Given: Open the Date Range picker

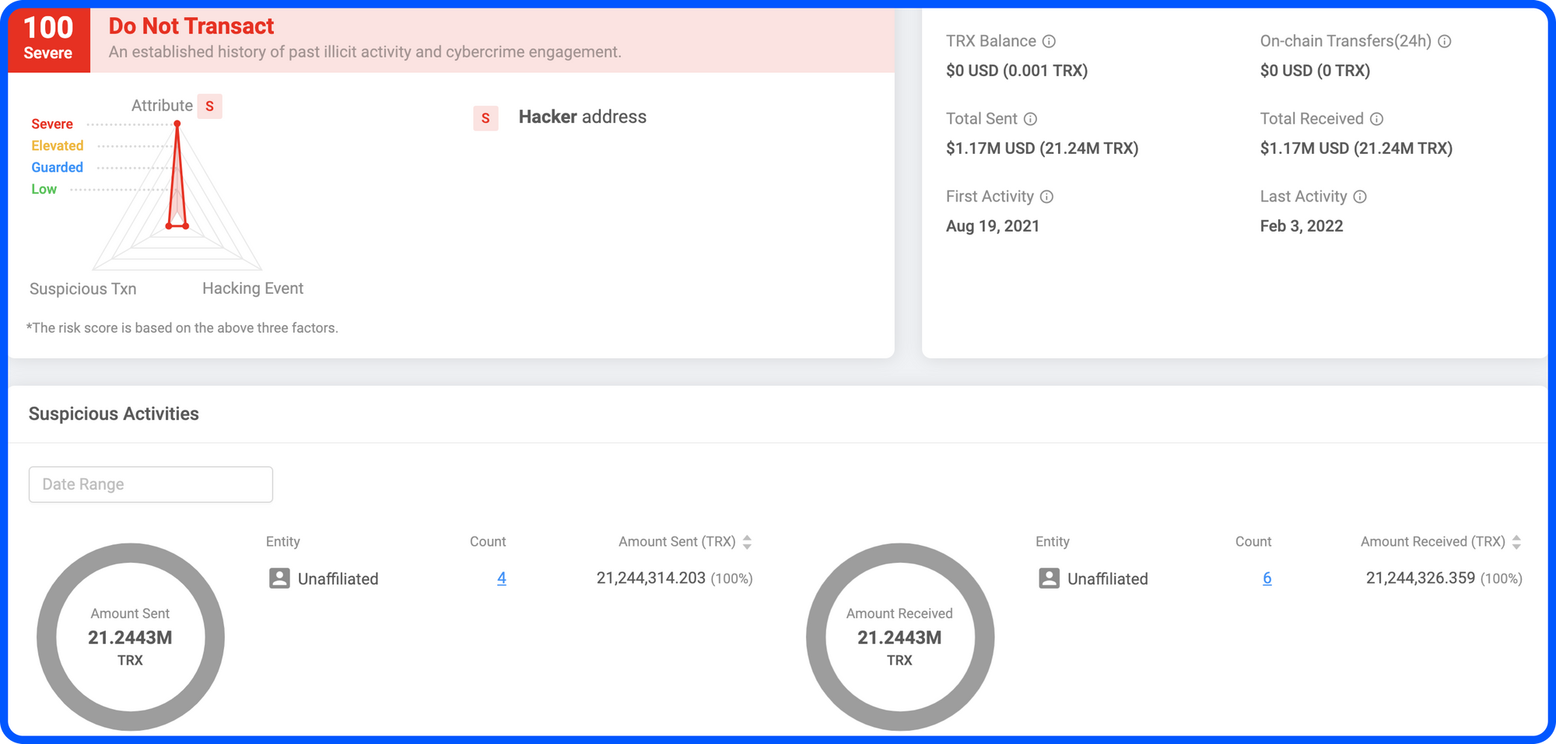Looking at the screenshot, I should [x=150, y=484].
